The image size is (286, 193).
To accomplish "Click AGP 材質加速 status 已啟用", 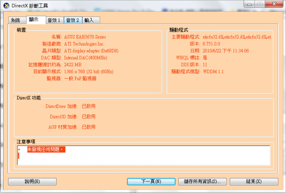I will click(x=88, y=127).
